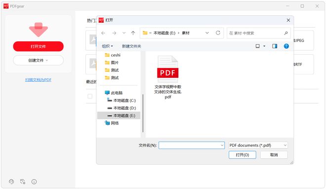Image resolution: width=326 pixels, height=190 pixels.
Task: Click the back navigation arrow
Action: (x=103, y=33)
